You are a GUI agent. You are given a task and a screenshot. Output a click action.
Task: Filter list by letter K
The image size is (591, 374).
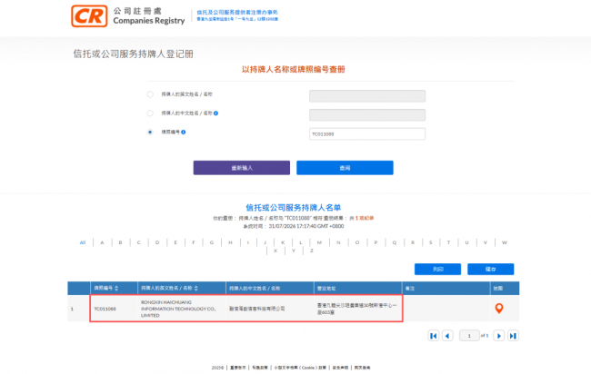pyautogui.click(x=283, y=242)
